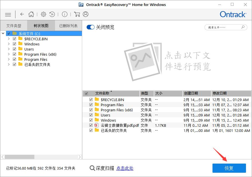Click the Users folder icon in tree
Viewport: 252px width, 177px height.
20,49
